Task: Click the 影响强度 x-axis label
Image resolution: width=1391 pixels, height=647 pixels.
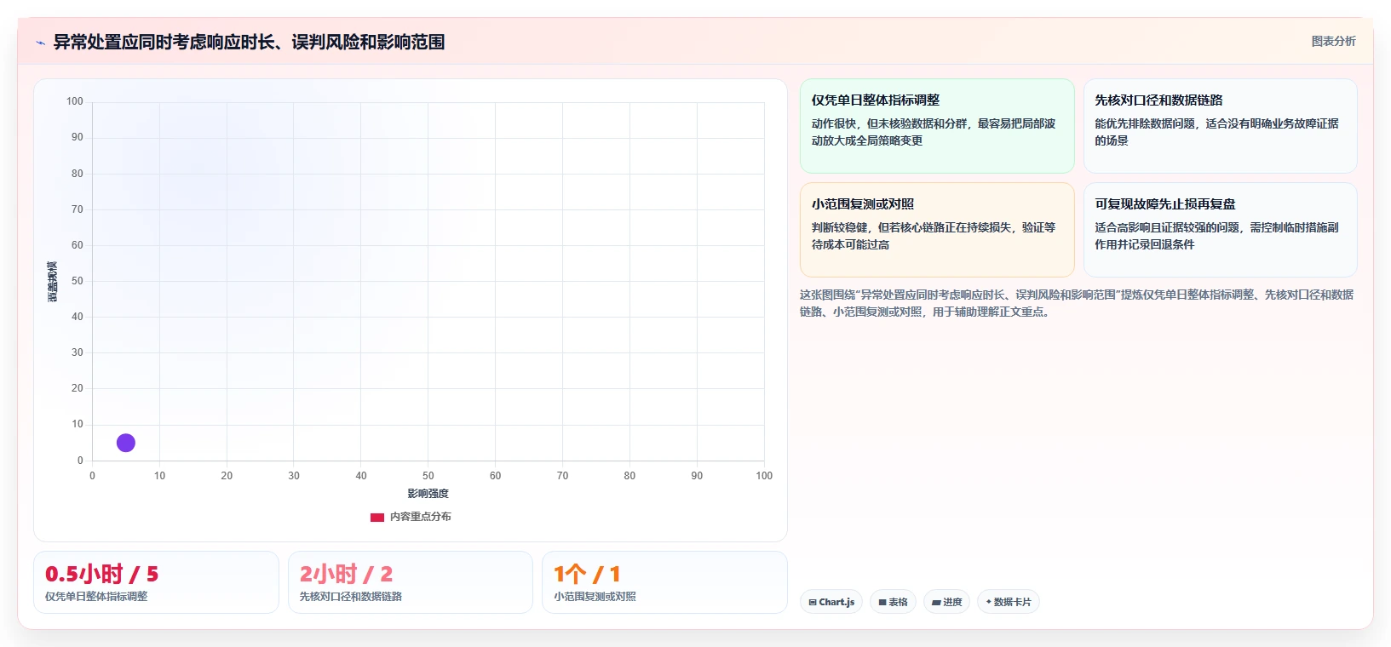Action: tap(428, 494)
